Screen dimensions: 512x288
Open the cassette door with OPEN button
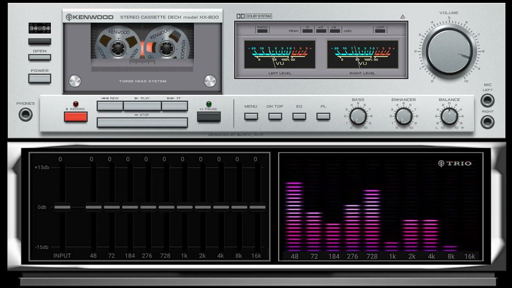(40, 57)
